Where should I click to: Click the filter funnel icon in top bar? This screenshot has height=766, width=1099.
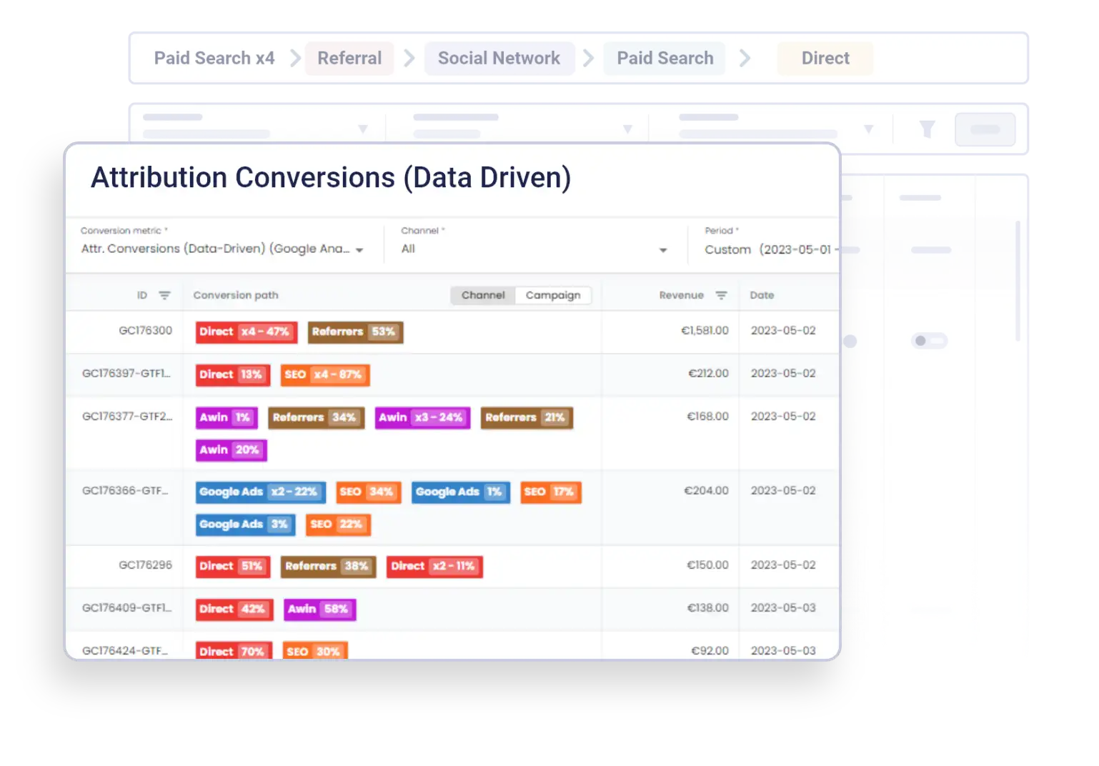click(x=927, y=129)
